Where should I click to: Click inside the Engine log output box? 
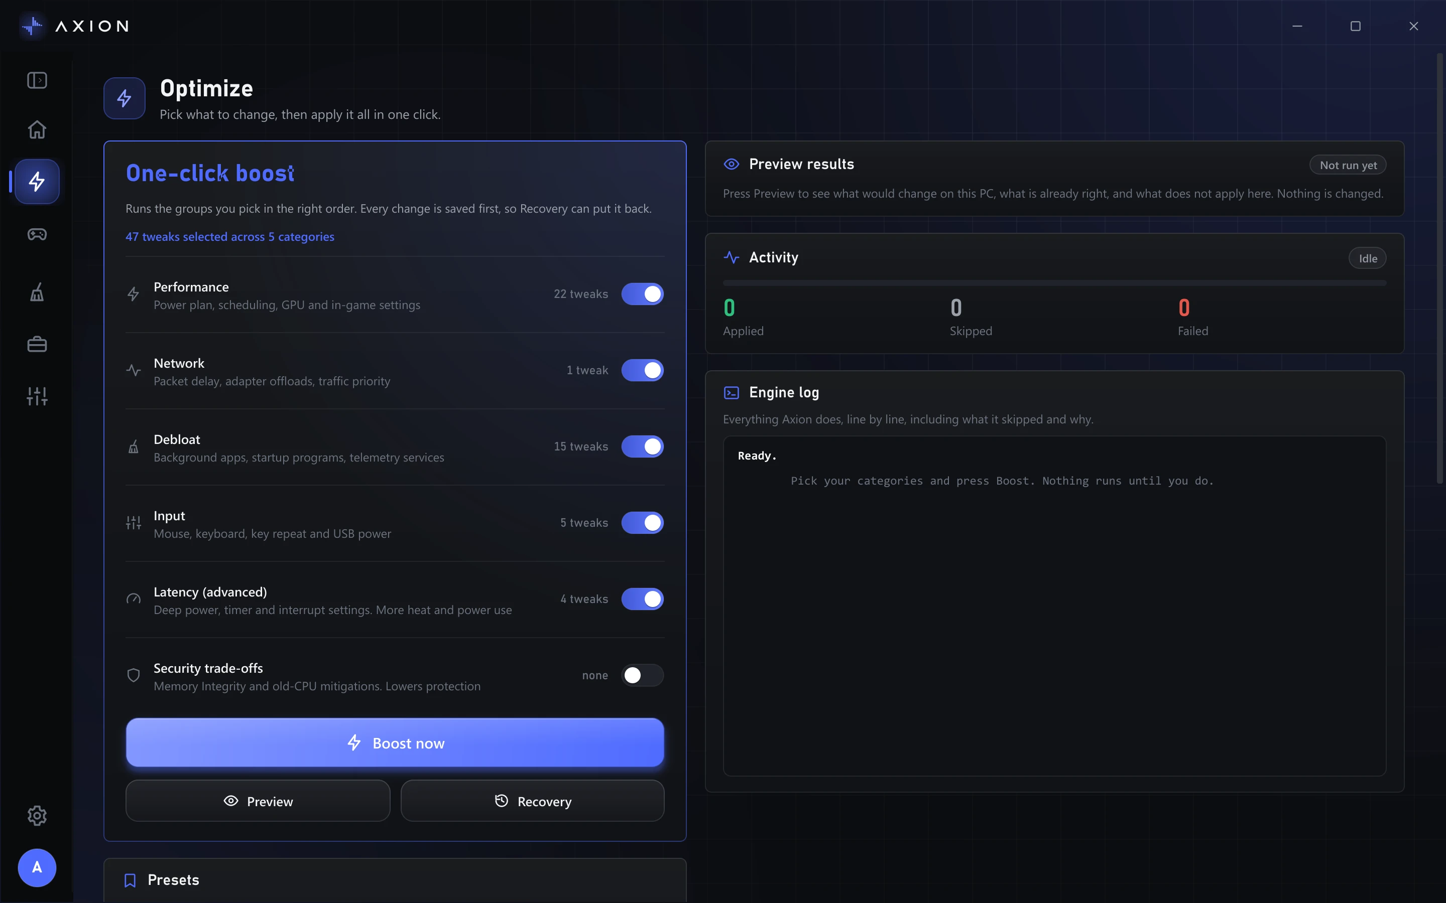click(1054, 606)
